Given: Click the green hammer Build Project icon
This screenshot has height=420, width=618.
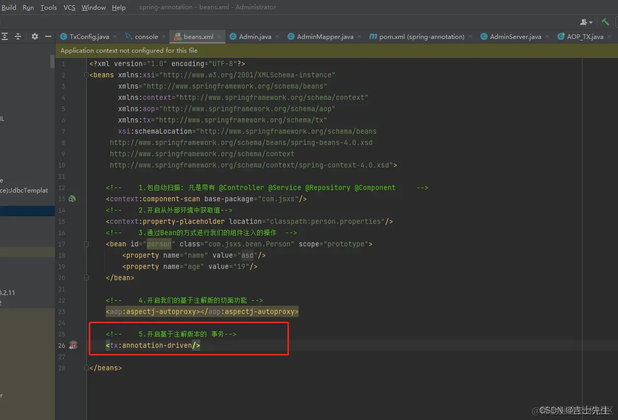Looking at the screenshot, I should [606, 22].
